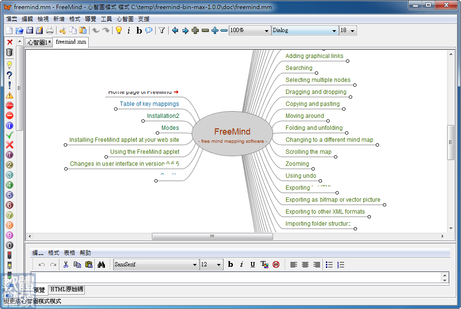Open the Table of key mappings node link

[149, 104]
